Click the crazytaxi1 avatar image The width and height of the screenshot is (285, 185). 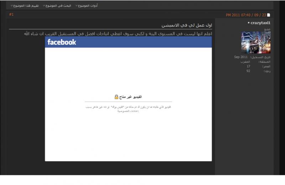click(x=256, y=42)
